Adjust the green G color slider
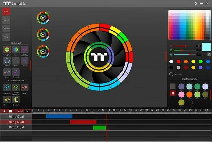 click(185, 50)
